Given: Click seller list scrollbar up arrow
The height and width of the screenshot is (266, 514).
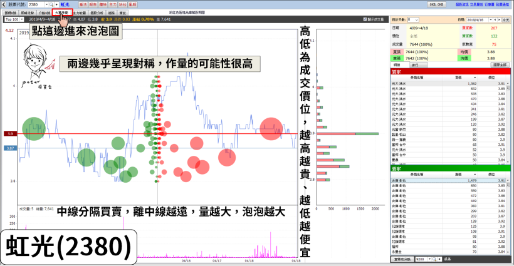Looking at the screenshot, I should click(x=508, y=180).
